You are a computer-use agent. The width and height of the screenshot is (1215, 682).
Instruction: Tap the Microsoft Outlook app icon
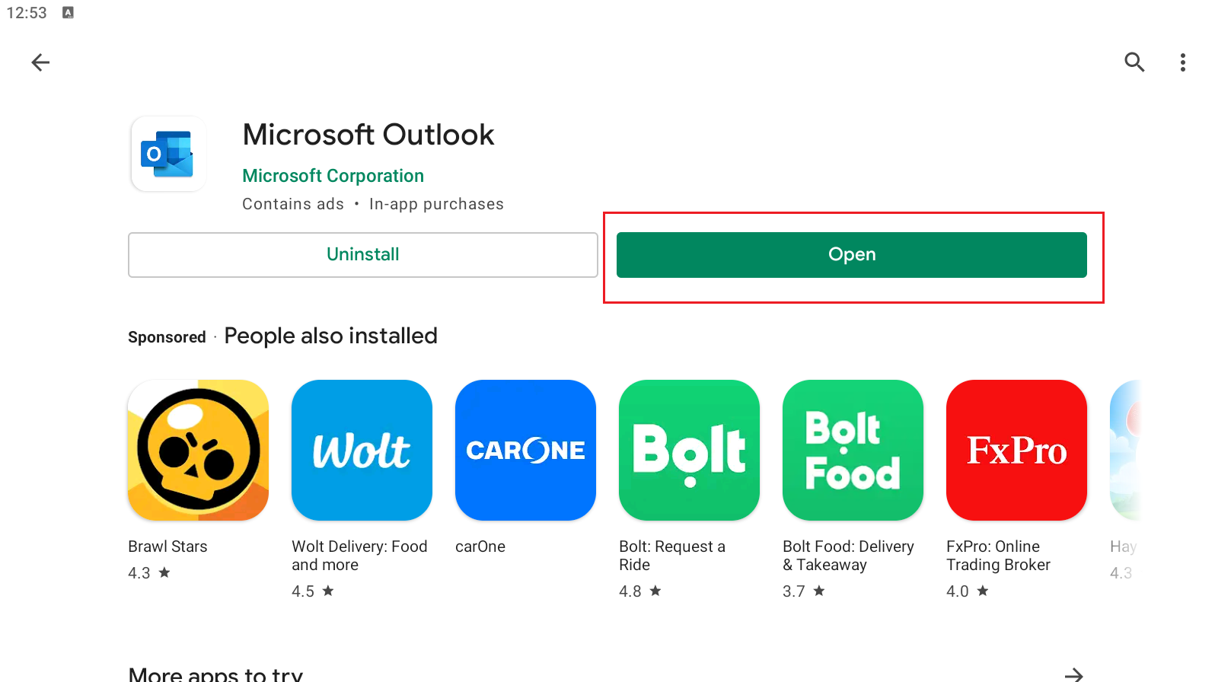167,153
